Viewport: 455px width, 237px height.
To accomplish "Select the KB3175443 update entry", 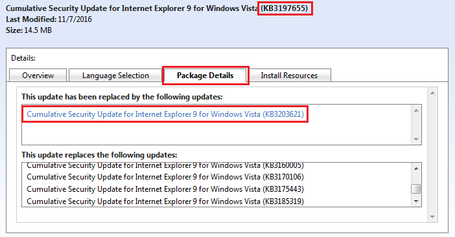I will [x=165, y=189].
